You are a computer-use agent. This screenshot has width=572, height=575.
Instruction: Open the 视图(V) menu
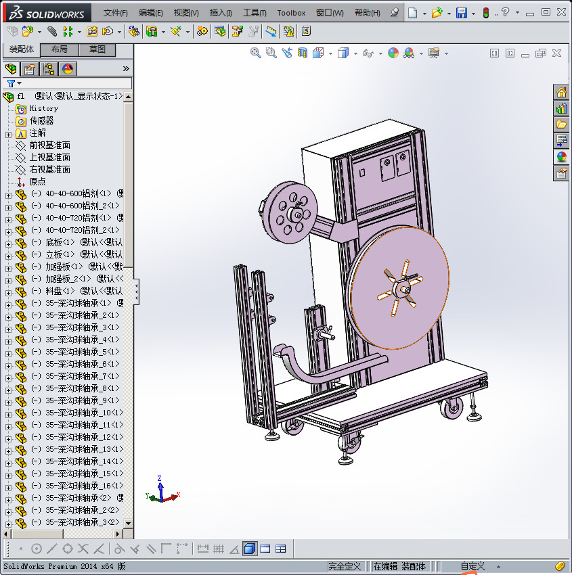click(186, 13)
